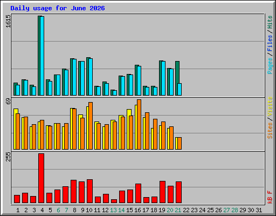Select day 26 on the x-axis
Image resolution: width=276 pixels, height=216 pixels.
pos(218,210)
